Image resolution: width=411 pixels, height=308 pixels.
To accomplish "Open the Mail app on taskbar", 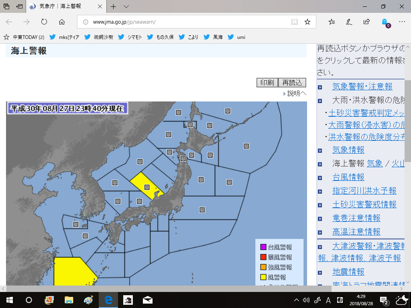I will coord(148,300).
